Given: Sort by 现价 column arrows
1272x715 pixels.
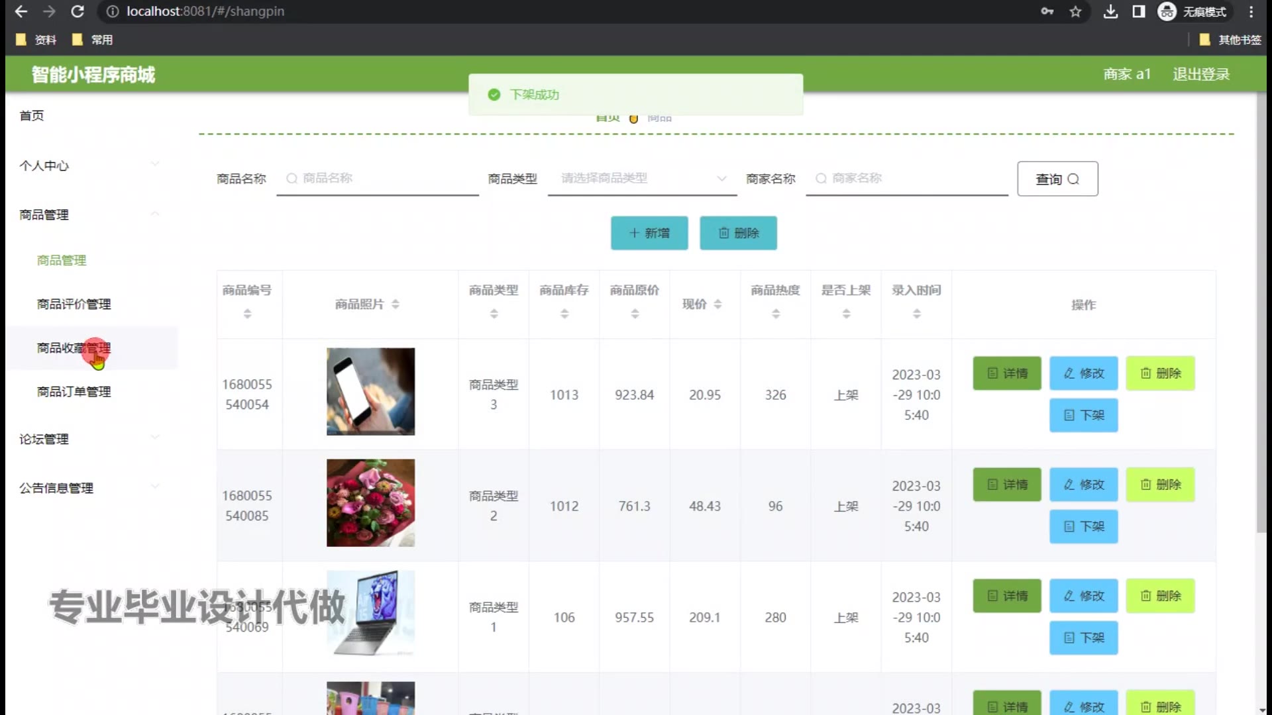Looking at the screenshot, I should click(x=717, y=304).
